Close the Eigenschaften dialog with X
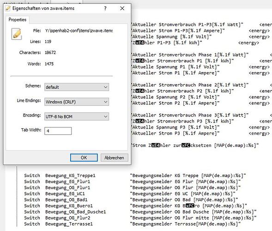 click(122, 8)
